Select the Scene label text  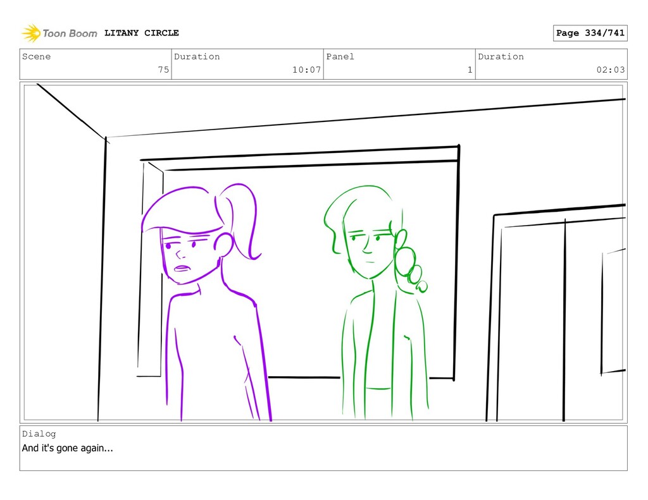tap(36, 56)
